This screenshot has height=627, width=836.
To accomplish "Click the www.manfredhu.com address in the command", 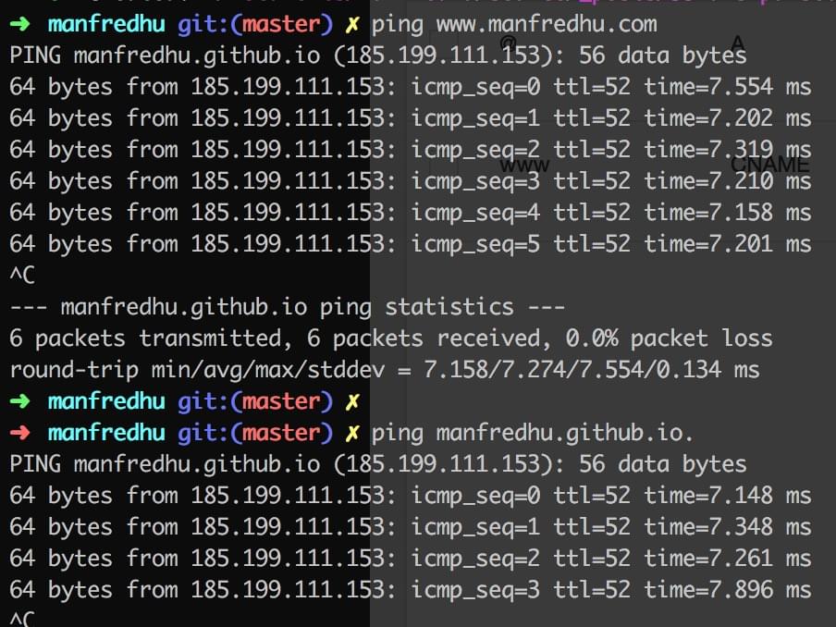I will 547,25.
